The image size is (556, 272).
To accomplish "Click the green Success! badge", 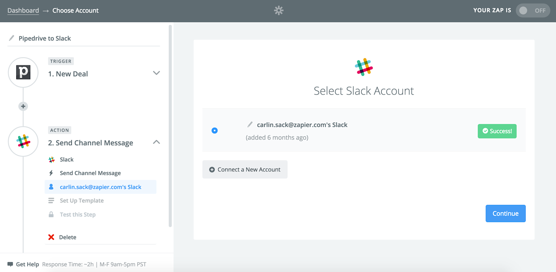I will 497,131.
